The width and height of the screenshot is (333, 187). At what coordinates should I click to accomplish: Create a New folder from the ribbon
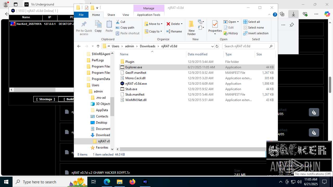[x=191, y=28]
